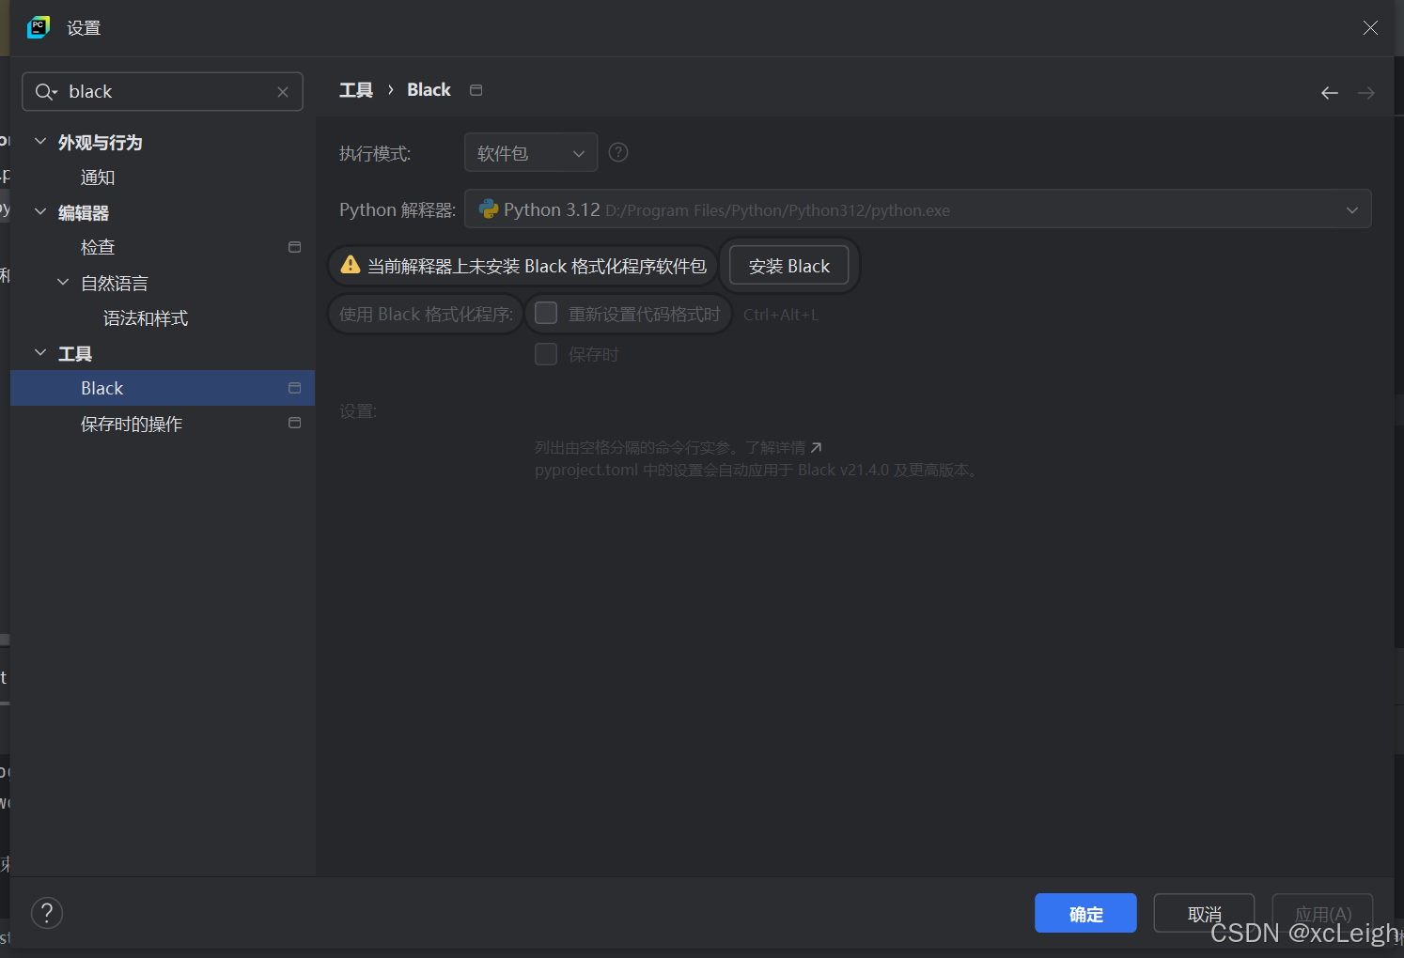Viewport: 1404px width, 958px height.
Task: Collapse the 外观与行为 tree section
Action: click(x=40, y=142)
